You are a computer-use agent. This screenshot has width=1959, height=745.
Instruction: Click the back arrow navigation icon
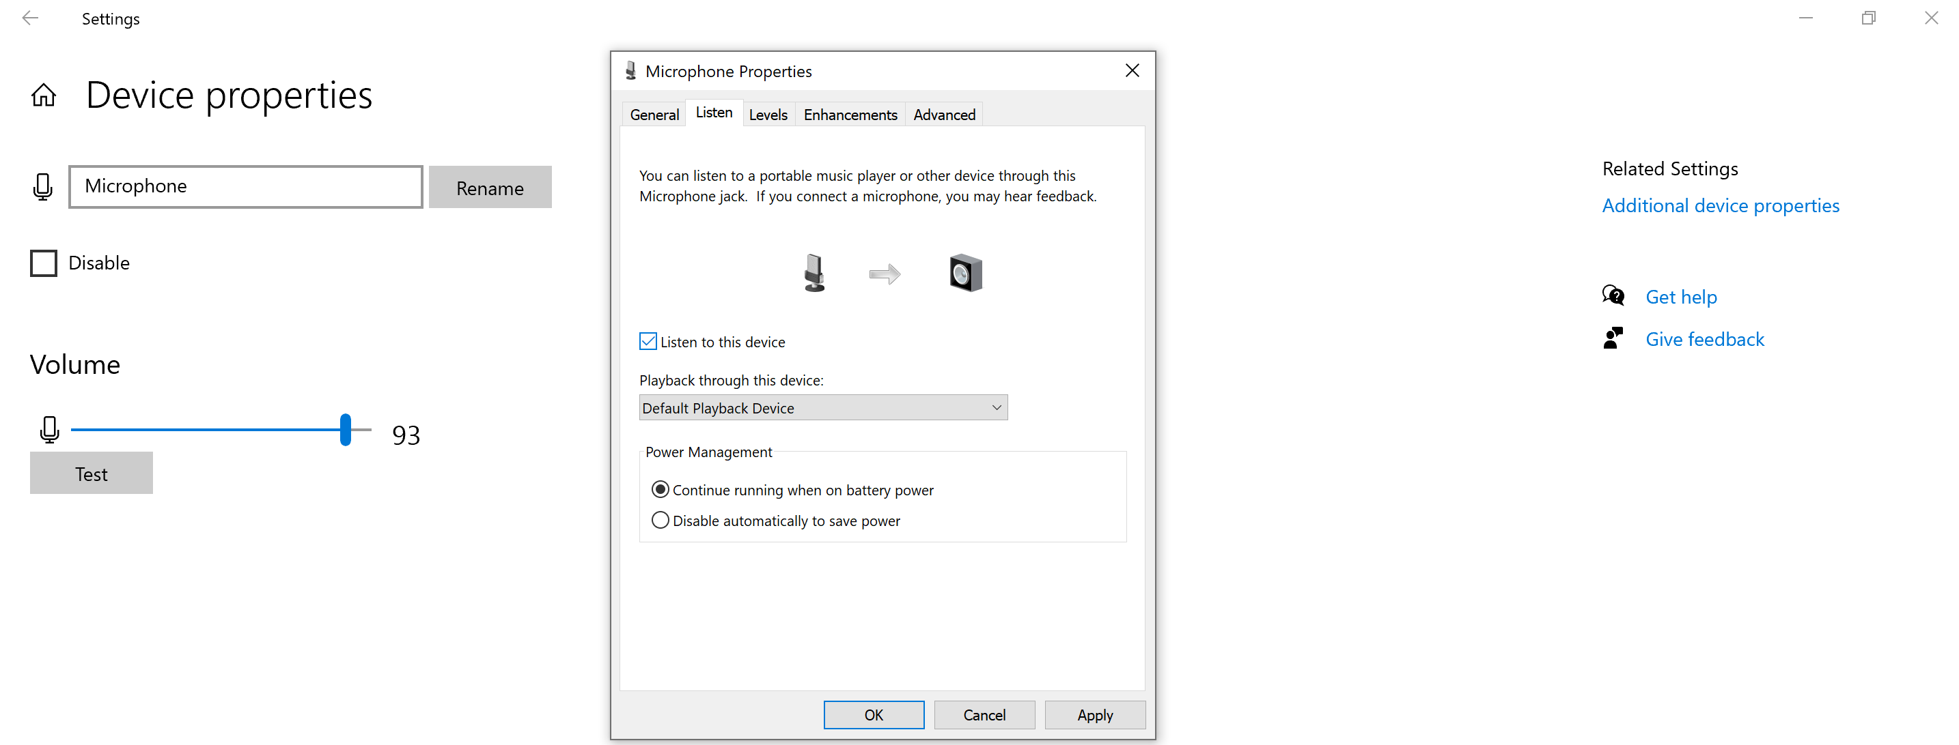tap(31, 18)
